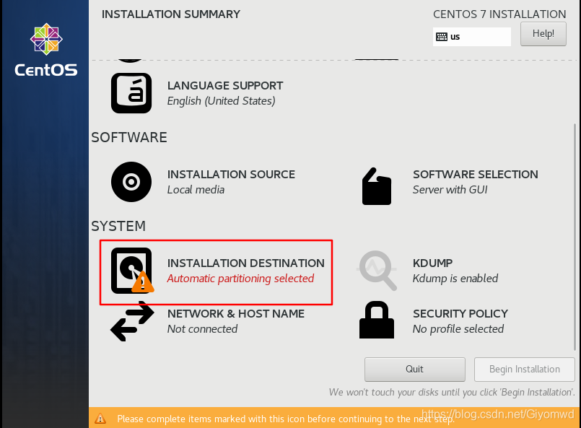The width and height of the screenshot is (581, 428).
Task: Click the Software Selection package icon
Action: pyautogui.click(x=377, y=186)
